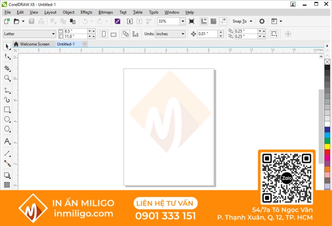Image resolution: width=332 pixels, height=226 pixels.
Task: Open the Help menu
Action: pos(190,12)
